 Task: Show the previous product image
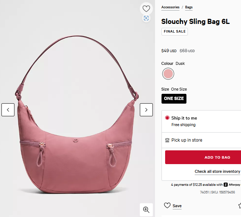[x=8, y=109]
